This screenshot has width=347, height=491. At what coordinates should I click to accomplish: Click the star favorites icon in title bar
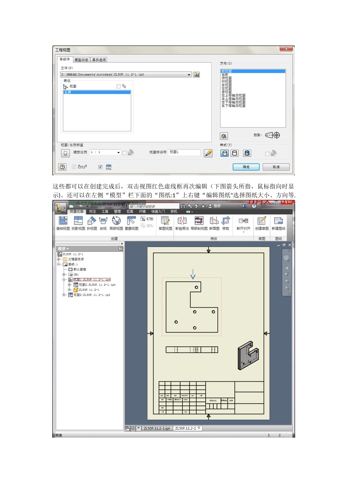click(x=203, y=206)
